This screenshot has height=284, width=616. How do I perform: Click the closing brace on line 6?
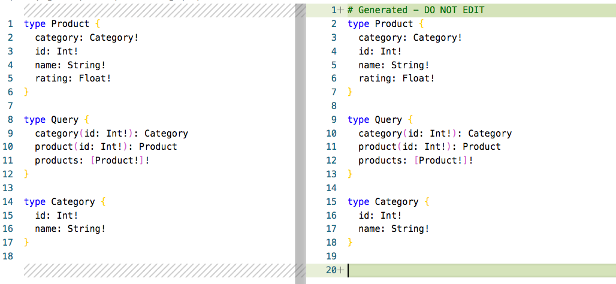click(x=26, y=92)
